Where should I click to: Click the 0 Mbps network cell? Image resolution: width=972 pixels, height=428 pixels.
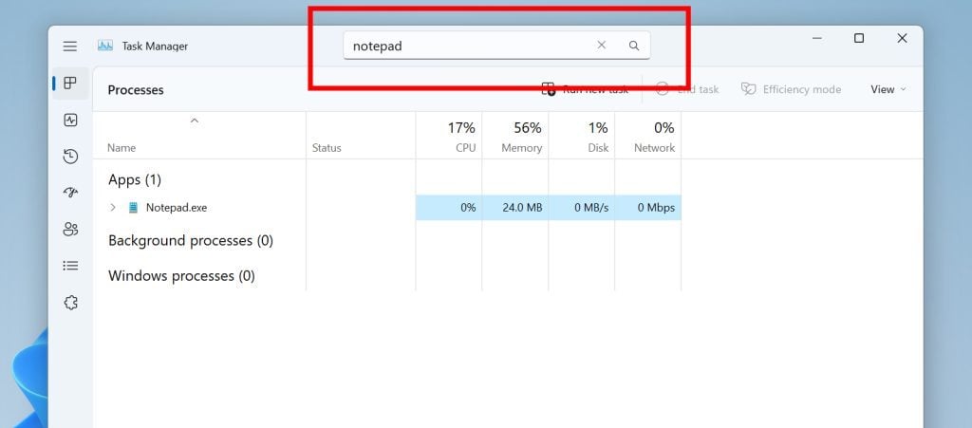click(647, 208)
